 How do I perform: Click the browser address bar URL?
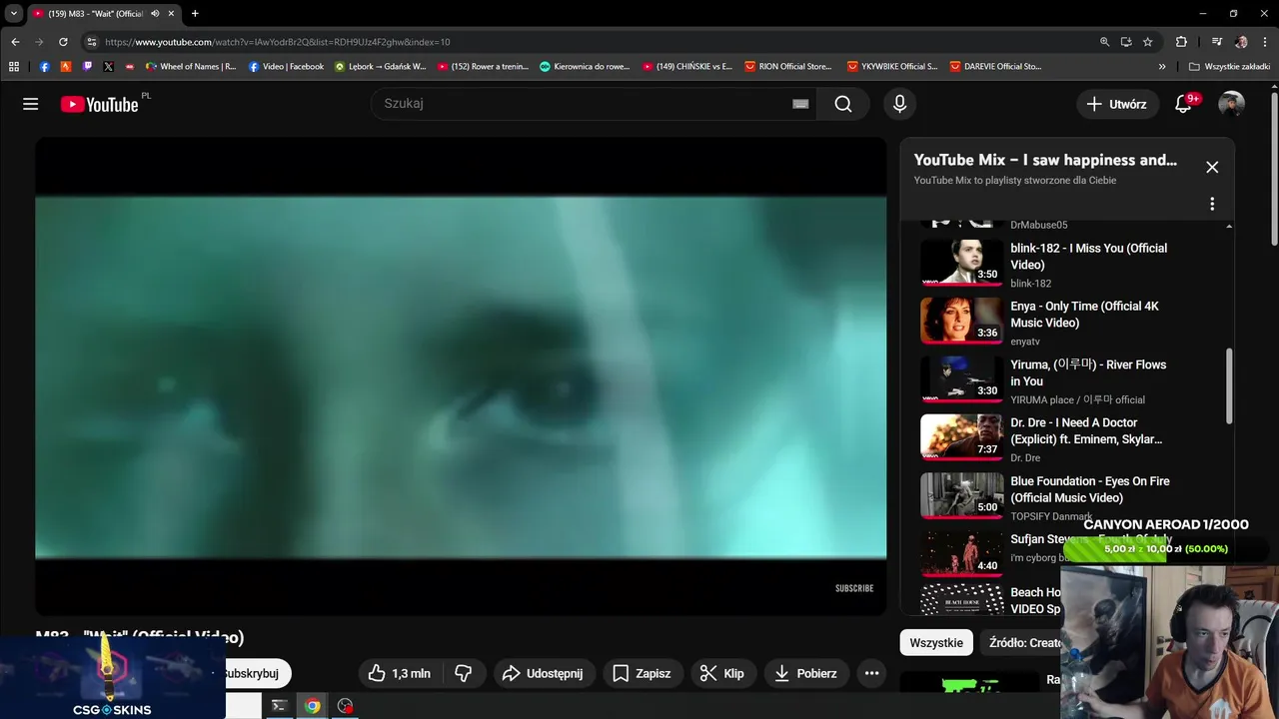[x=278, y=42]
